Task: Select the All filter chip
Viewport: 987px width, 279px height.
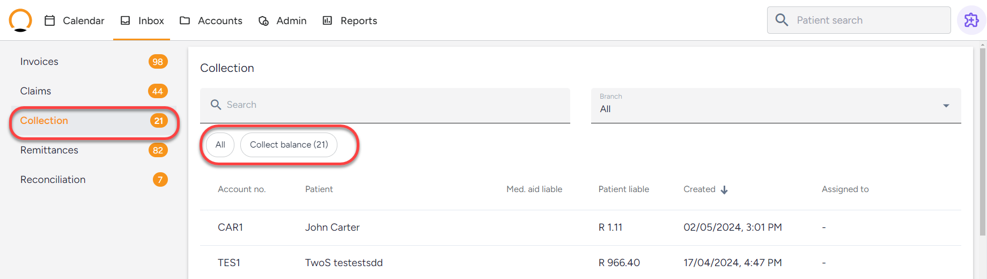Action: (x=220, y=145)
